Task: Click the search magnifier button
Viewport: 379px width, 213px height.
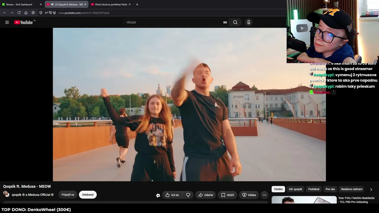Action: [235, 22]
